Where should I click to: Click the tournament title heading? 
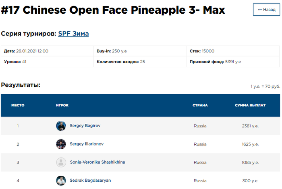(113, 10)
